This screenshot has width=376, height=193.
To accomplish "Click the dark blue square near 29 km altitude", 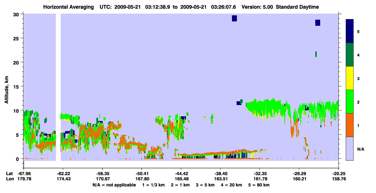I will coord(234,18).
